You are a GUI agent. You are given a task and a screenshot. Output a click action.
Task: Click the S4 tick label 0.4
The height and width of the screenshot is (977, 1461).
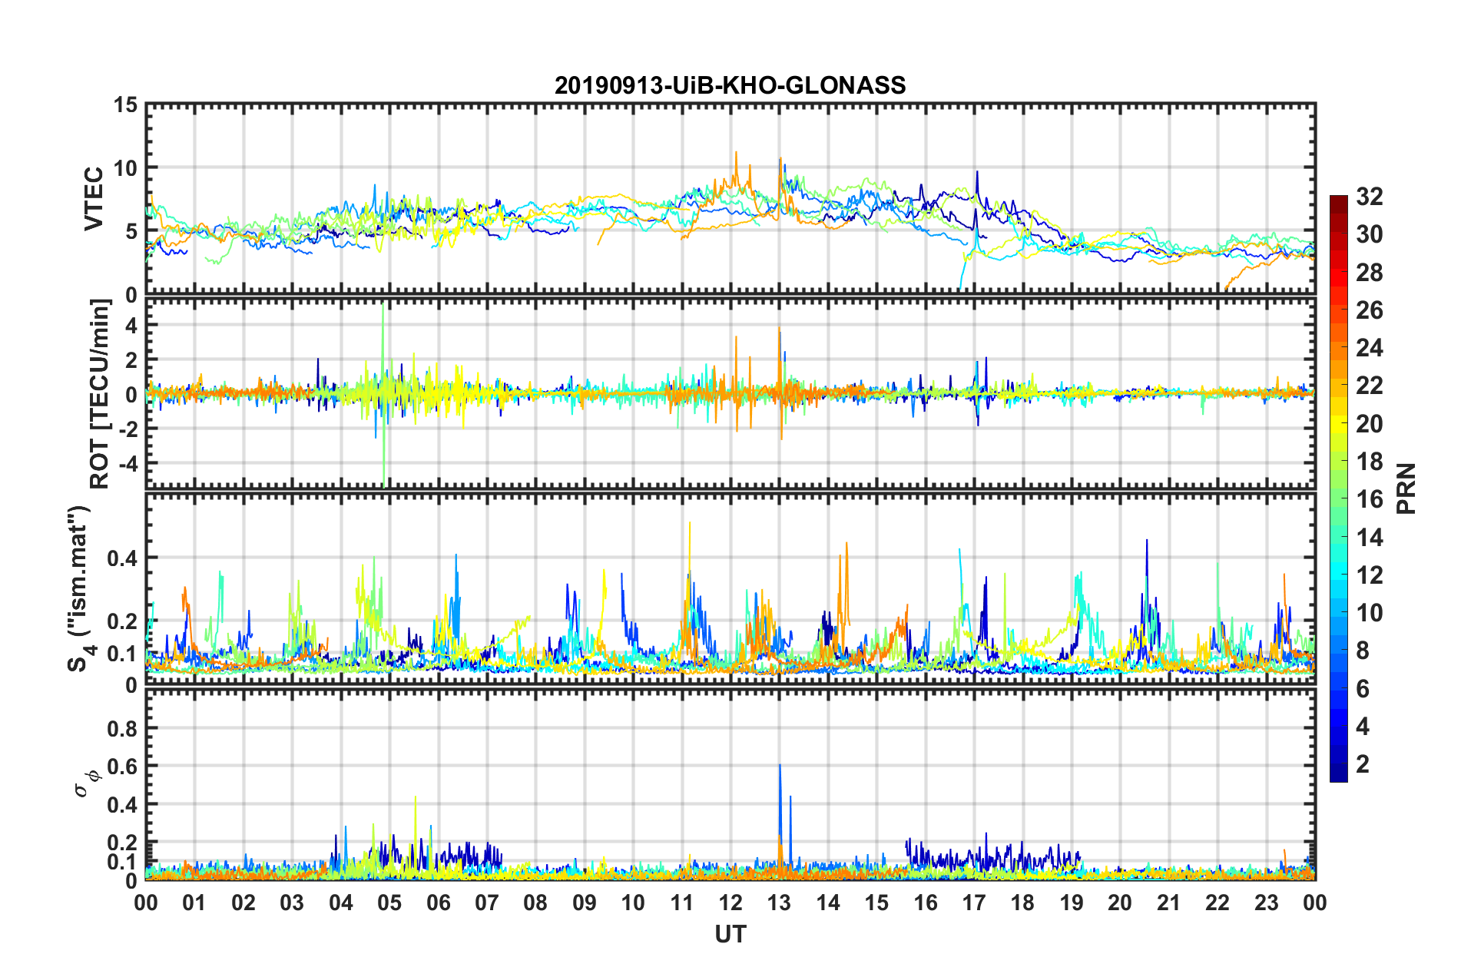(x=123, y=558)
